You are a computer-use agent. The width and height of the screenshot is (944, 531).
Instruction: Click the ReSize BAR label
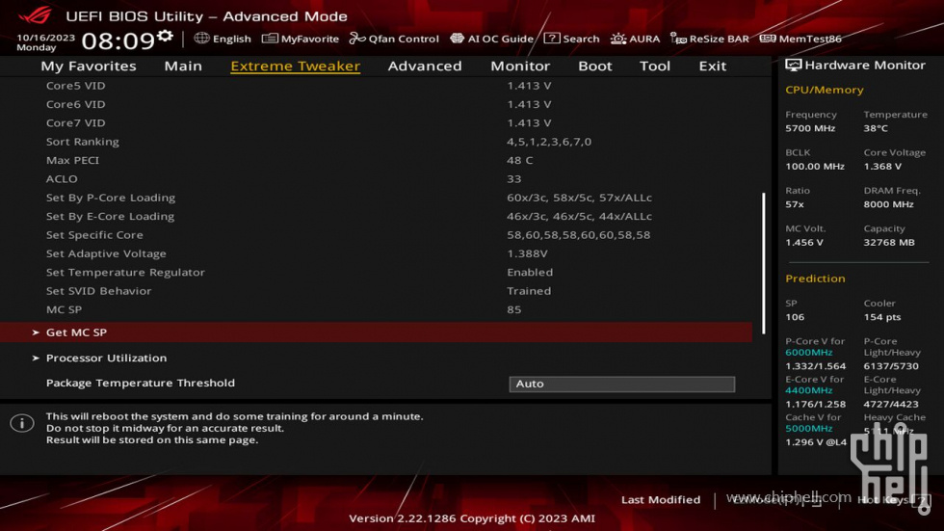[x=719, y=39]
